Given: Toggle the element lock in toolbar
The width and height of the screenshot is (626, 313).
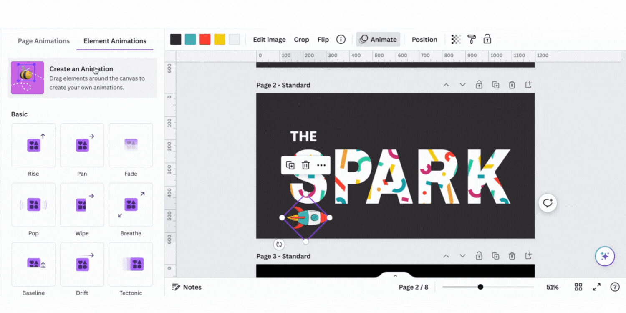Looking at the screenshot, I should (487, 39).
